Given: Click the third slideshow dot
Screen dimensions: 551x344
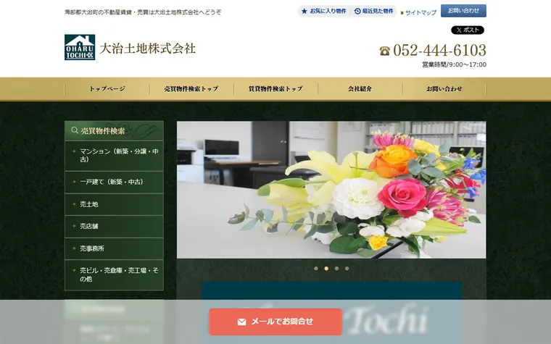Looking at the screenshot, I should (x=336, y=269).
